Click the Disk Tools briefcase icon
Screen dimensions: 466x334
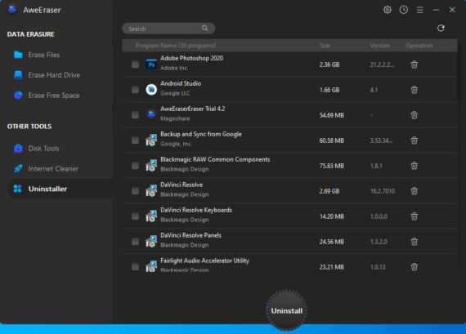(x=18, y=148)
